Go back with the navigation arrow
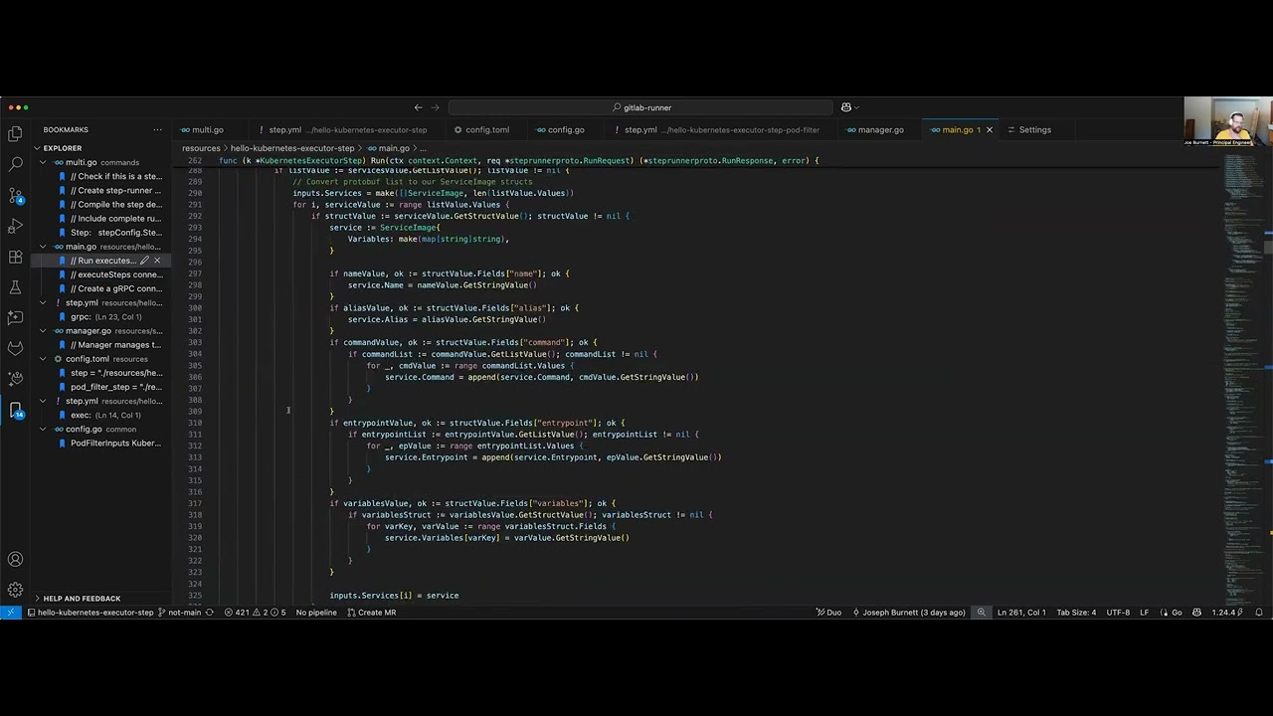Screen dimensions: 1273x716 418,107
